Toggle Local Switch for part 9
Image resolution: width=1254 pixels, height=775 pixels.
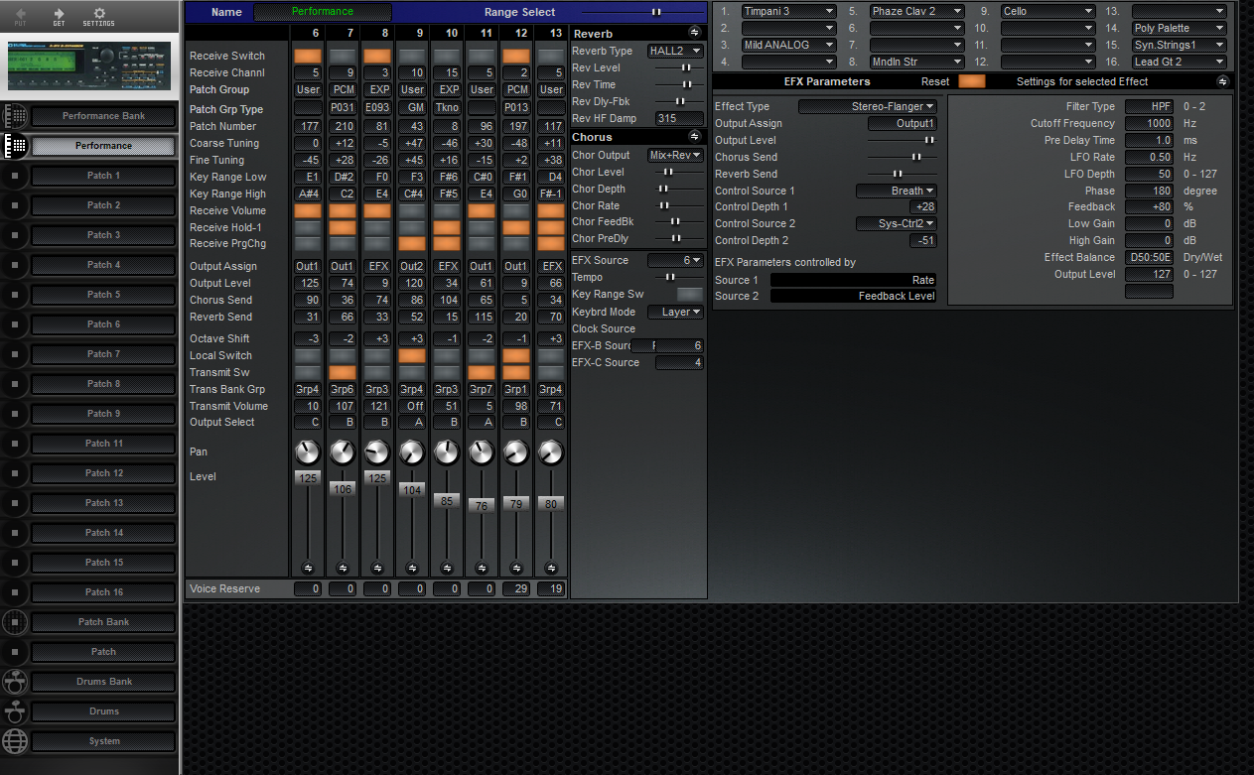412,355
